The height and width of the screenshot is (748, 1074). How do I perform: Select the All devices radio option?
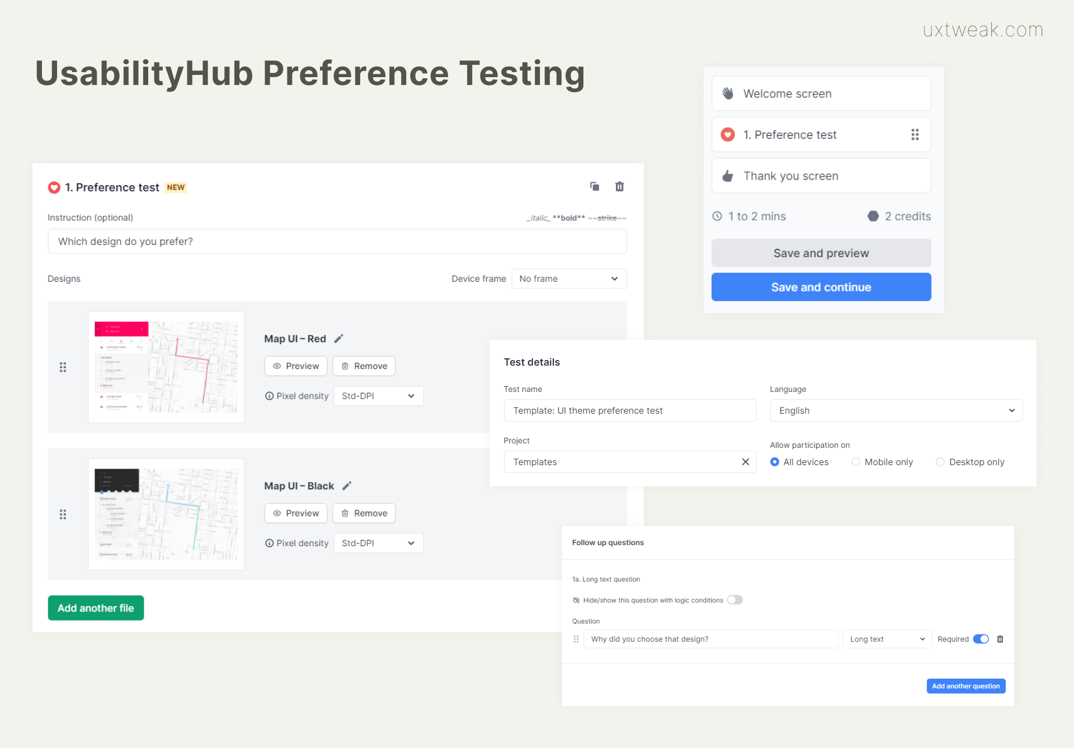(x=775, y=462)
